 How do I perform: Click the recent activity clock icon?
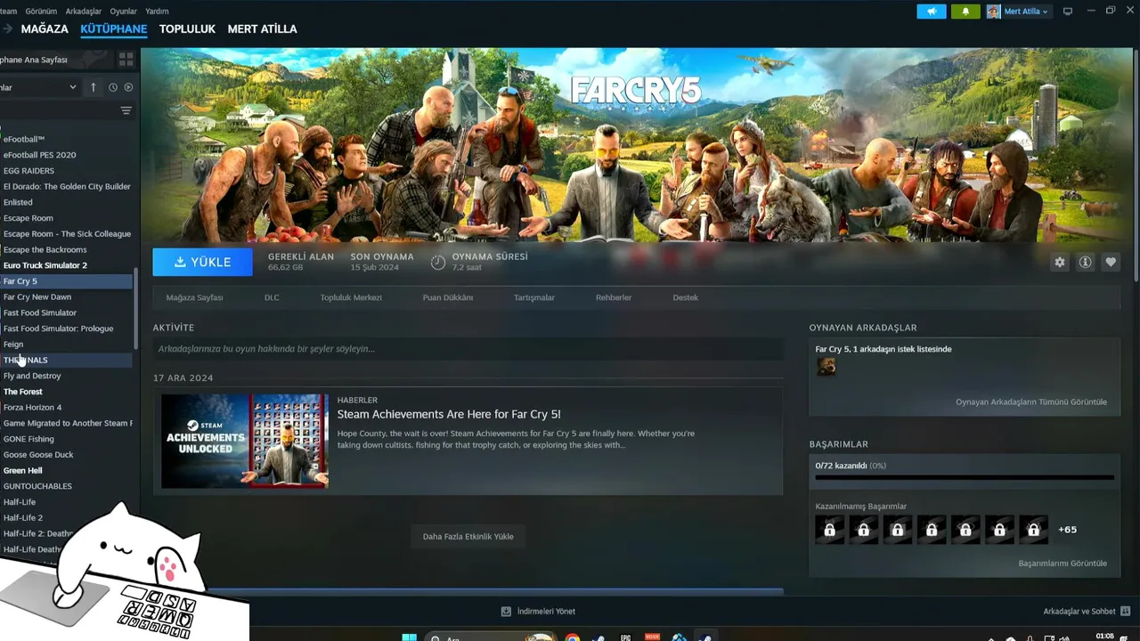[x=113, y=87]
